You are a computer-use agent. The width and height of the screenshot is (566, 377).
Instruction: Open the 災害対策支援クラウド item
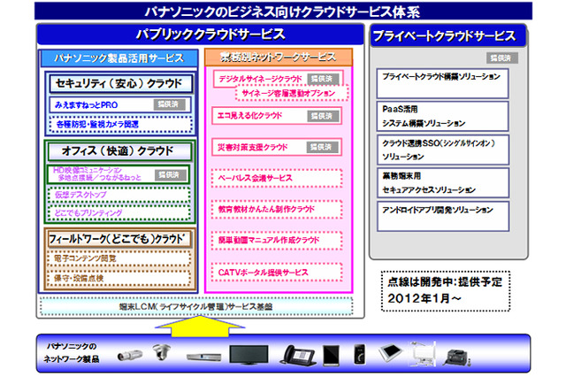[x=277, y=147]
